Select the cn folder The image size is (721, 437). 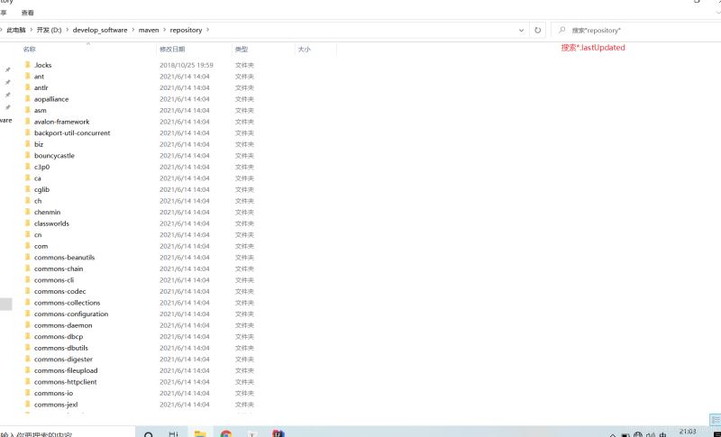click(x=38, y=235)
